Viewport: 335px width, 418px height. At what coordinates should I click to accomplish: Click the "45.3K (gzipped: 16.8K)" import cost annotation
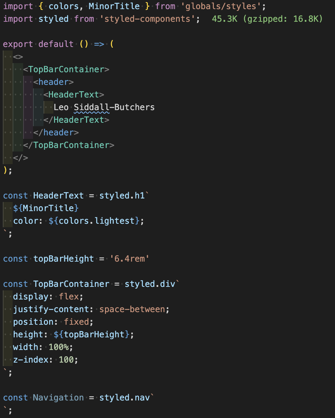pos(269,19)
